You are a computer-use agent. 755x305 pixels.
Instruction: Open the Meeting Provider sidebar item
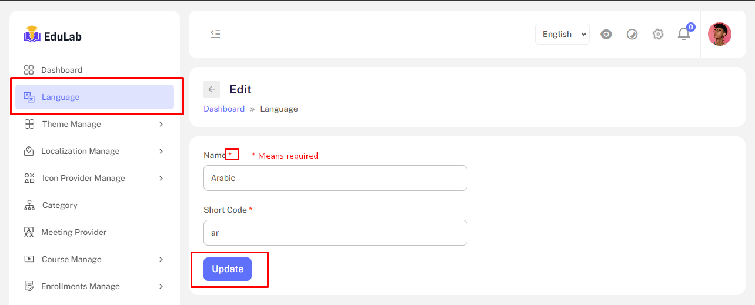(74, 232)
